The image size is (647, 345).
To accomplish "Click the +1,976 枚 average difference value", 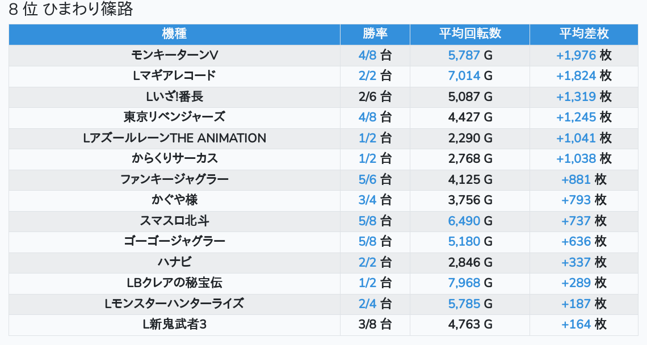I will 583,55.
